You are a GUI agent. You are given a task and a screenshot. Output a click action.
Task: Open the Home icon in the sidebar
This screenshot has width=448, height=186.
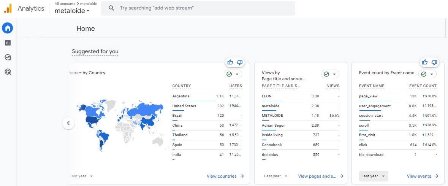pos(8,28)
